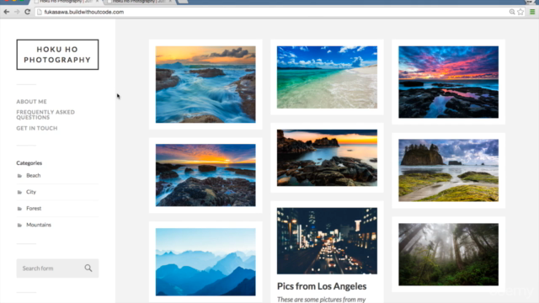The height and width of the screenshot is (303, 539).
Task: Open the night city traffic photo
Action: (x=327, y=241)
